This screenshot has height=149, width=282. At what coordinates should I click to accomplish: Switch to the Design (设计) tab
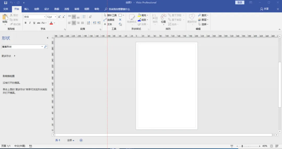tap(47, 9)
